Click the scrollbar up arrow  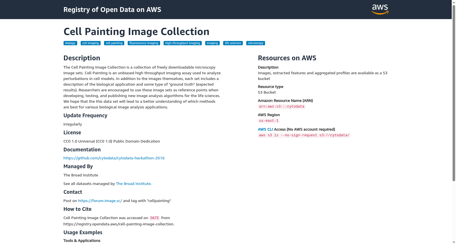tap(454, 2)
